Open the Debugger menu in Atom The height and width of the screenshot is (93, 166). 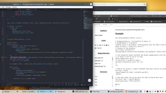[x=8, y=7]
